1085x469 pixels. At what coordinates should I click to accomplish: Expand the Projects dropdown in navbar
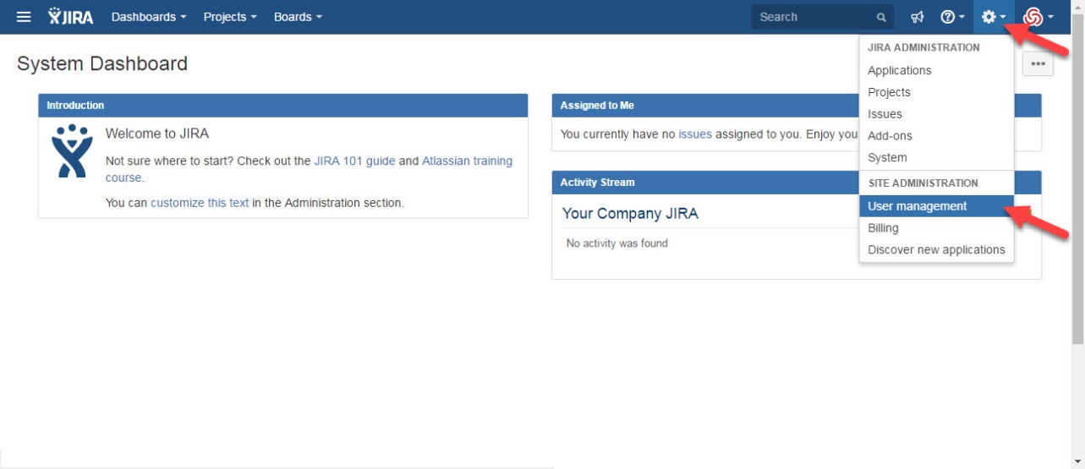(x=229, y=17)
